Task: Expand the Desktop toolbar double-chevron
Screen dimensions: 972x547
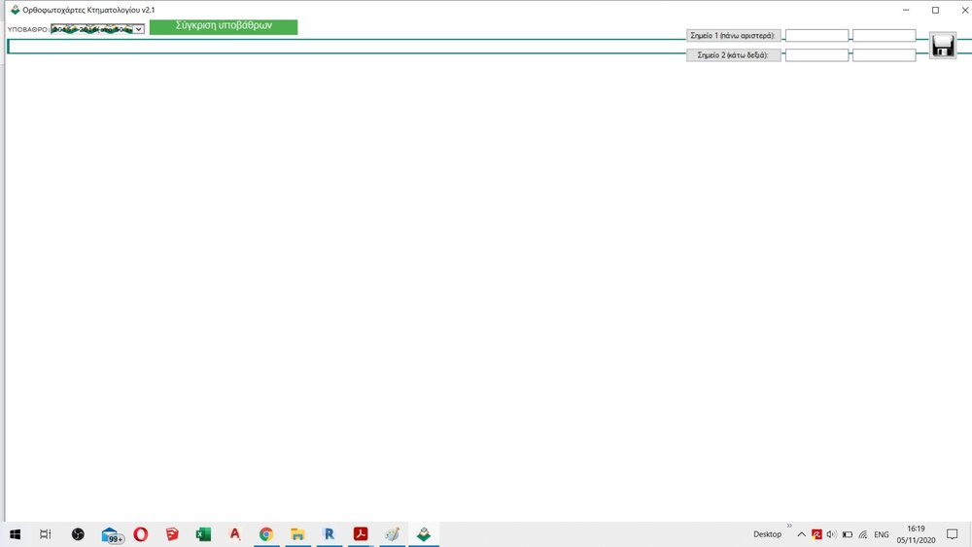Action: pyautogui.click(x=789, y=526)
